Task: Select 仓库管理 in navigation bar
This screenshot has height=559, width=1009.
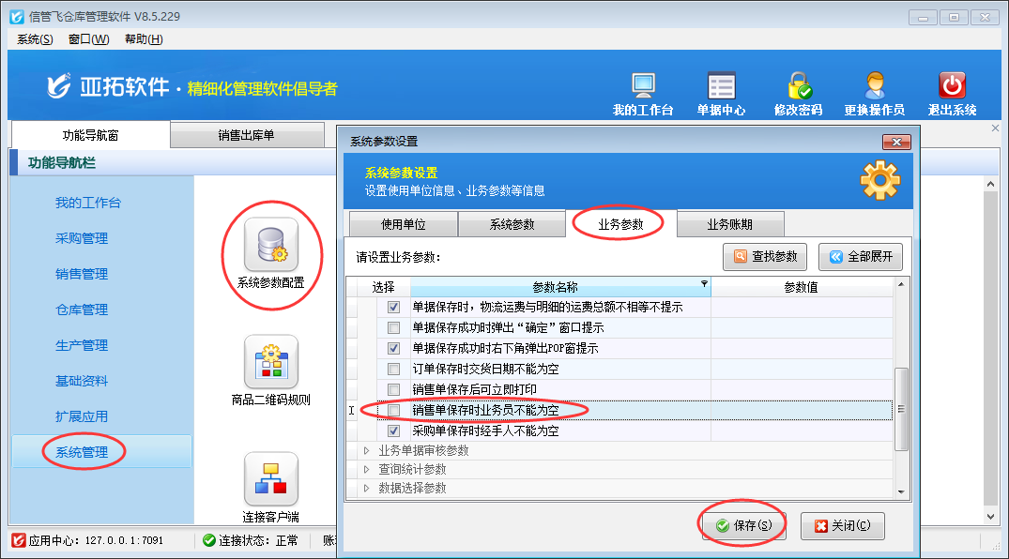Action: [82, 310]
